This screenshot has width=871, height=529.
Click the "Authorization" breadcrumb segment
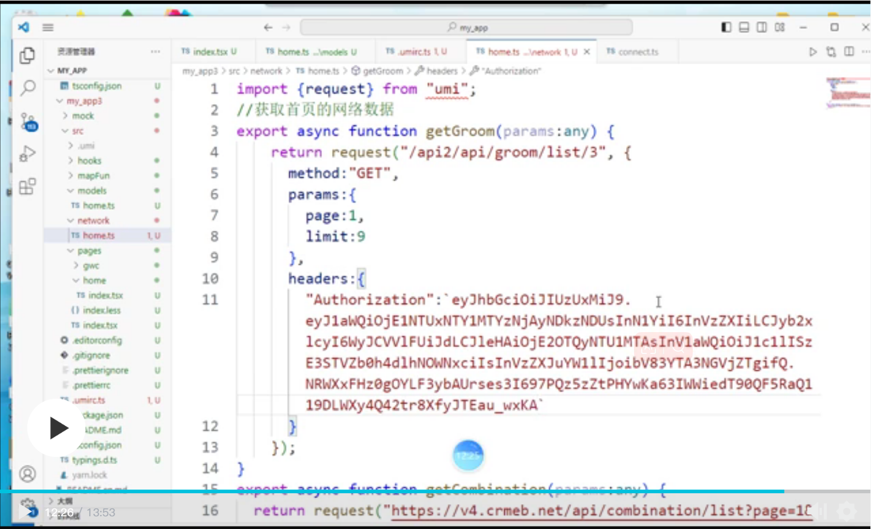[512, 71]
